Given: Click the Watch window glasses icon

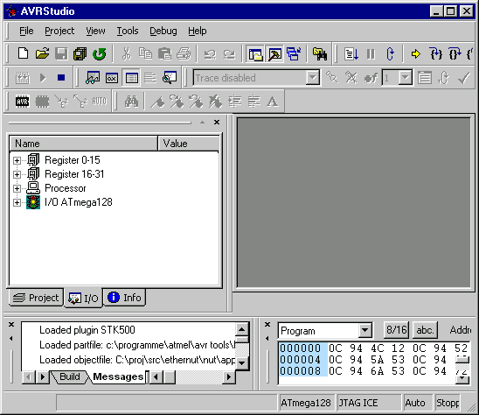Looking at the screenshot, I should click(93, 78).
